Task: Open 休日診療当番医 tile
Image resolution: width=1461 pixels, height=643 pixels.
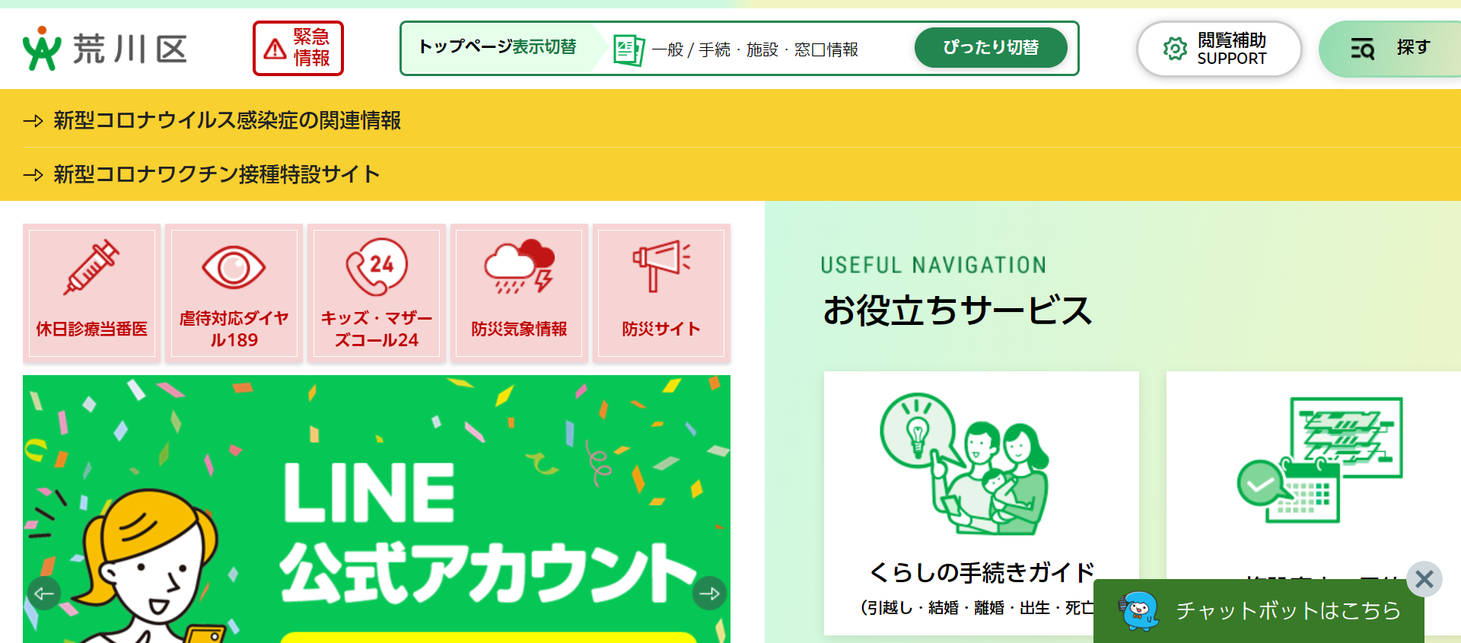Action: pyautogui.click(x=92, y=293)
